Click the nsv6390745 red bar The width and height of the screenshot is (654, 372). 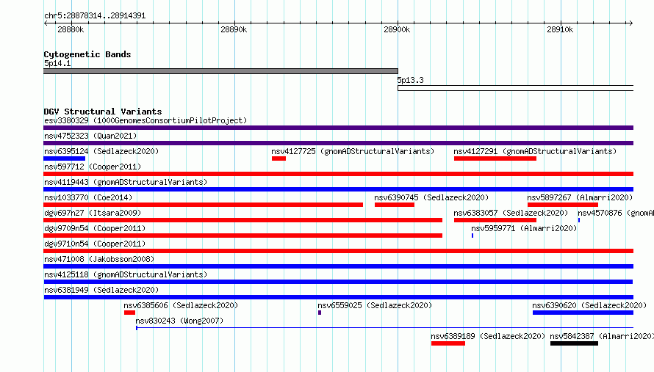tap(395, 205)
